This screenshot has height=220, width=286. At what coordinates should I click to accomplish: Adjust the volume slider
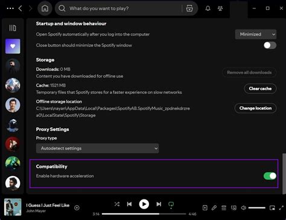(x=257, y=208)
